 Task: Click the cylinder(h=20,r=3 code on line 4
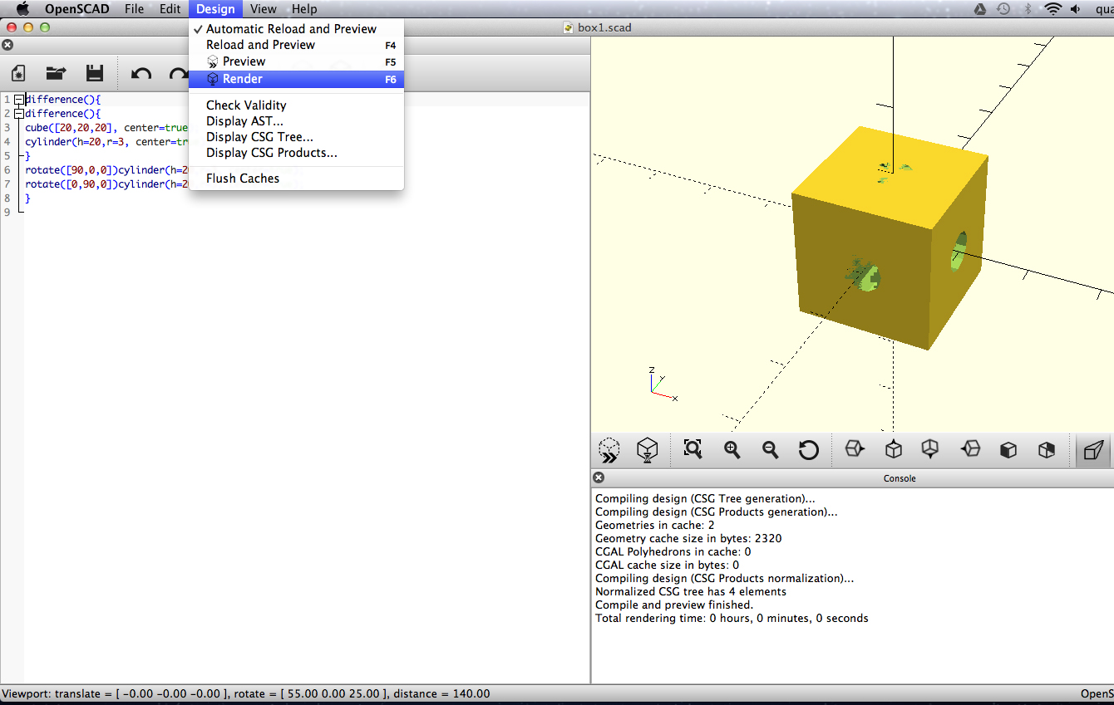[x=106, y=142]
